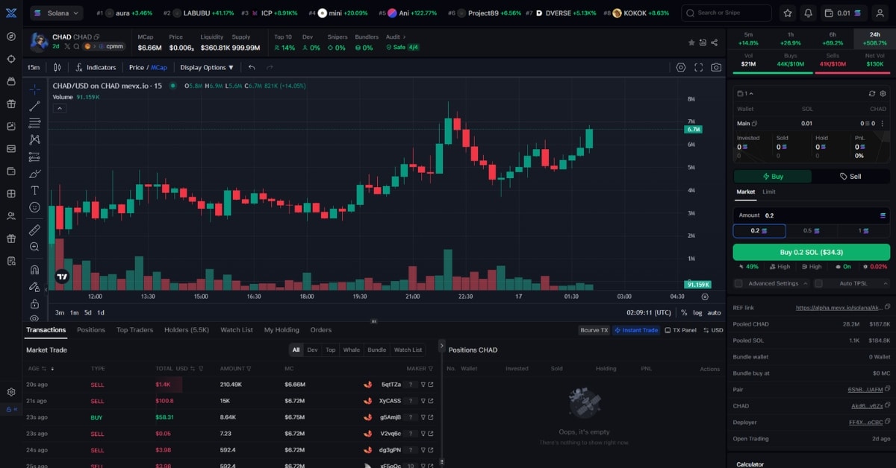
Task: Select the text annotation tool
Action: [x=34, y=191]
